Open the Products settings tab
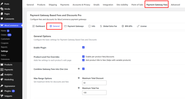Screen dimensions: 185x99 (41, 5)
